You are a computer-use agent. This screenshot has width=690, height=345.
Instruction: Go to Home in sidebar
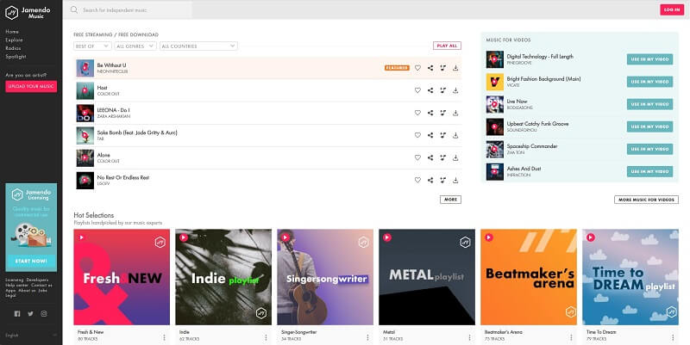click(12, 32)
